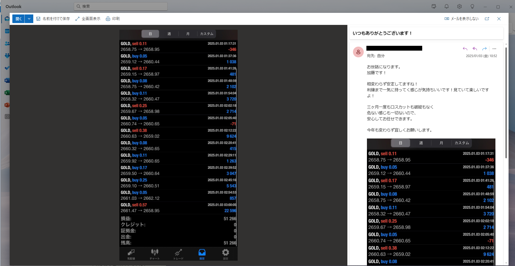Open the more actions ellipsis menu

(494, 49)
